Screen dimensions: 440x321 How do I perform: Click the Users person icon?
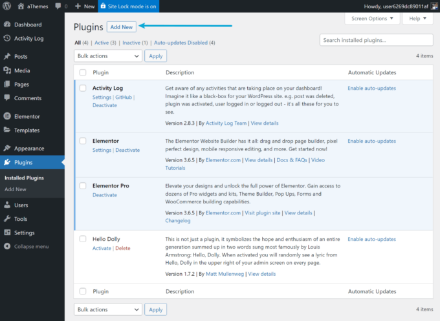(7, 205)
